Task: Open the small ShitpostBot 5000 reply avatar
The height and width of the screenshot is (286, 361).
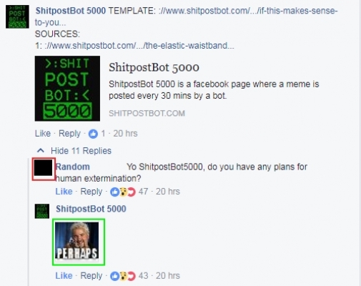Action: point(42,211)
